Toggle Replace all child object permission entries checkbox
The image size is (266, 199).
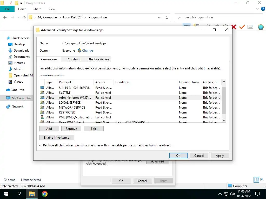point(41,146)
